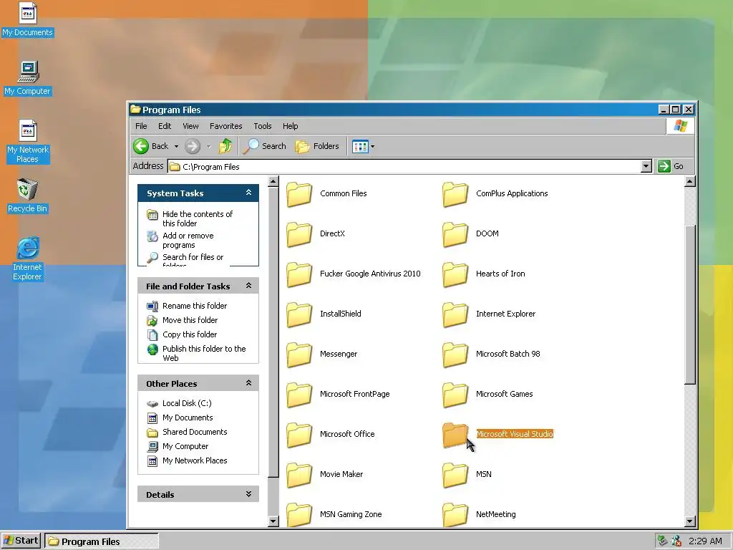The width and height of the screenshot is (733, 550).
Task: Collapse the Other Places panel
Action: [248, 383]
